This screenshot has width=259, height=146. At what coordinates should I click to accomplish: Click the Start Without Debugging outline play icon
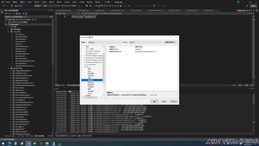click(79, 6)
